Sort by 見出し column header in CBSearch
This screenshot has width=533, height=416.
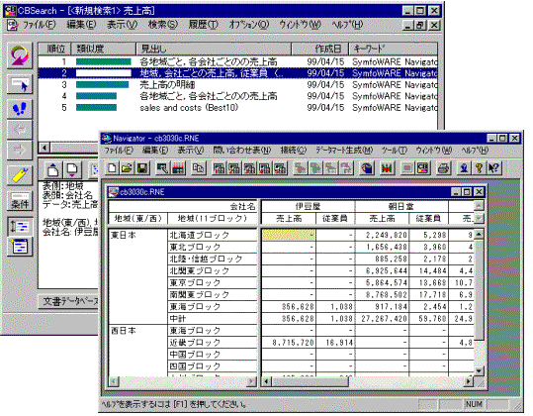coord(214,49)
